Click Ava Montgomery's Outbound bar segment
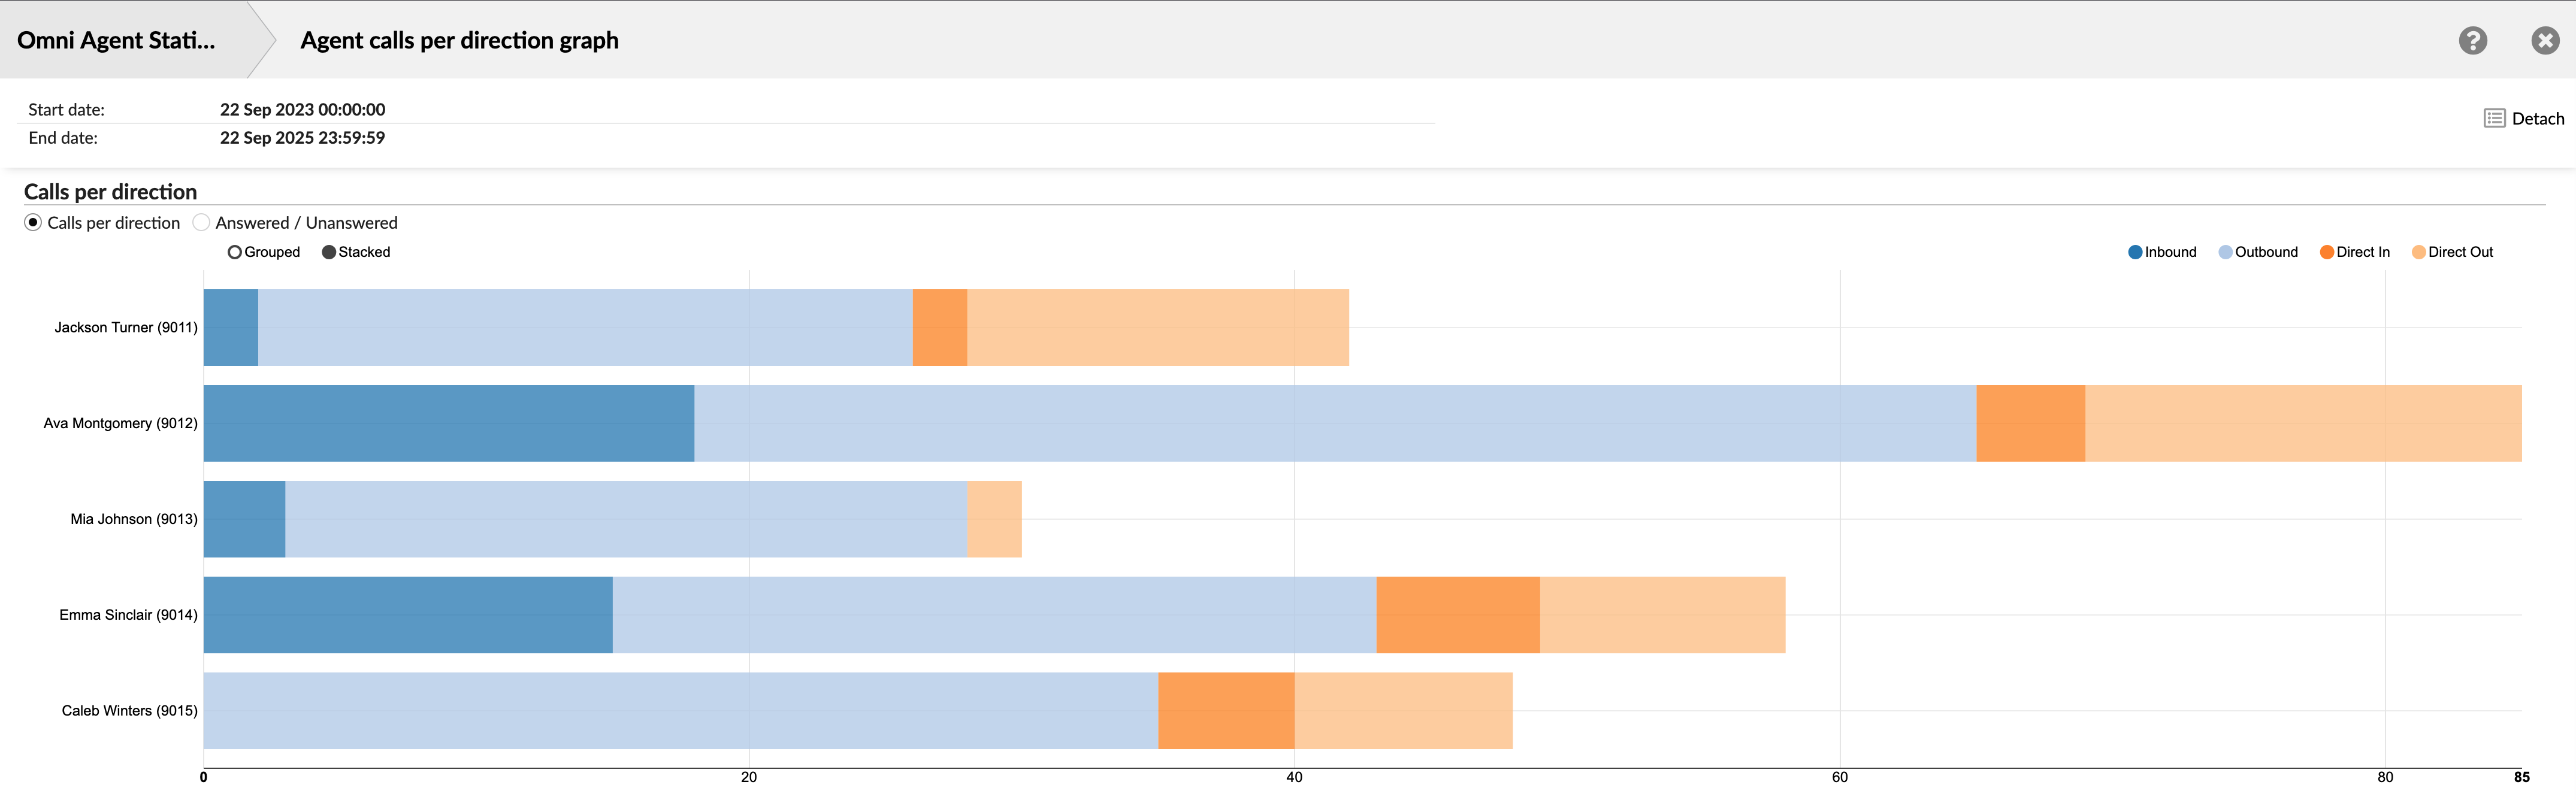 pyautogui.click(x=1330, y=422)
